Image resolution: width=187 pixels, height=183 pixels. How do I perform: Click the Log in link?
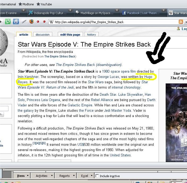(x=184, y=29)
